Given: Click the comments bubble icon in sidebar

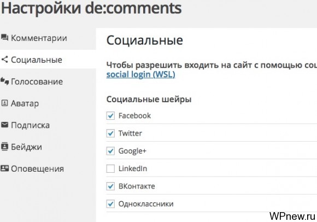Looking at the screenshot, I should pyautogui.click(x=5, y=38).
